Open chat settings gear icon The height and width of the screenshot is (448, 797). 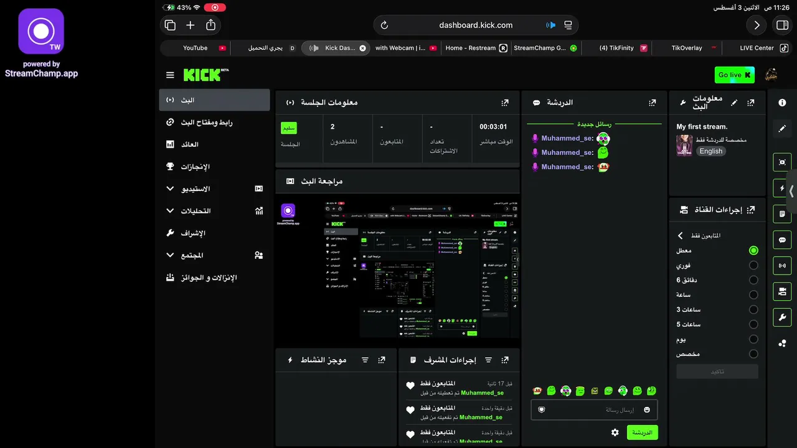[x=615, y=432]
